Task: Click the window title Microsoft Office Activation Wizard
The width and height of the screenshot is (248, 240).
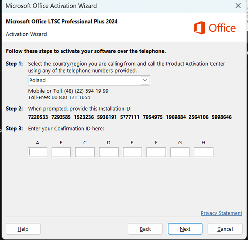Action: [51, 6]
